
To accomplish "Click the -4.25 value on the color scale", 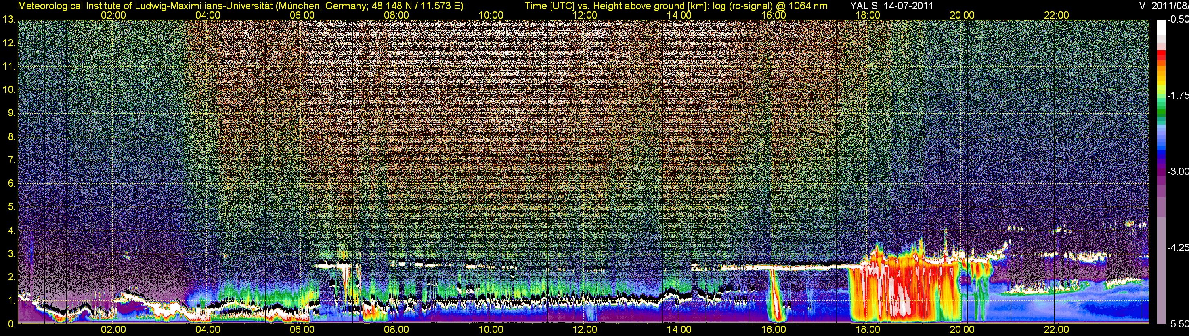I will pyautogui.click(x=1178, y=247).
